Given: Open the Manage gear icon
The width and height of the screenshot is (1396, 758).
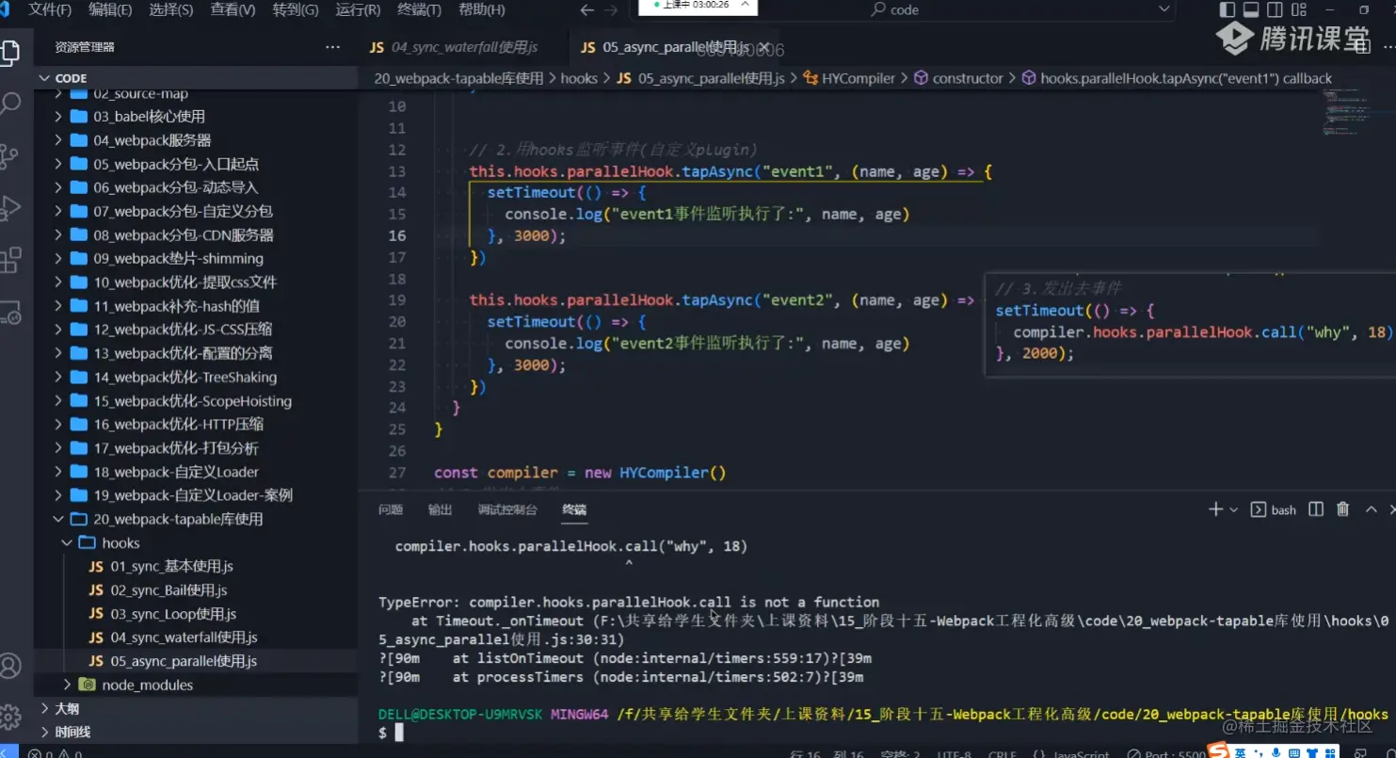Looking at the screenshot, I should coord(10,717).
